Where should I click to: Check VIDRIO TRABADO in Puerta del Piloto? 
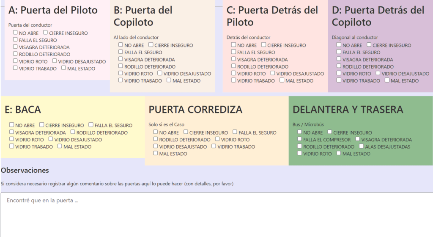[x=15, y=68]
